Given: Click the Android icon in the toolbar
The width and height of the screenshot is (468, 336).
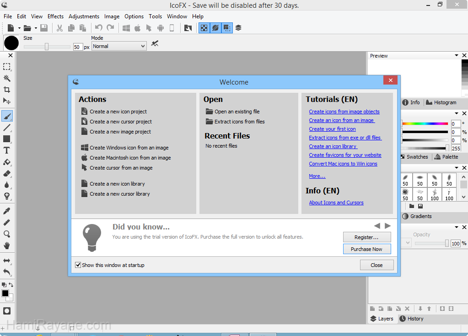Looking at the screenshot, I should (161, 28).
